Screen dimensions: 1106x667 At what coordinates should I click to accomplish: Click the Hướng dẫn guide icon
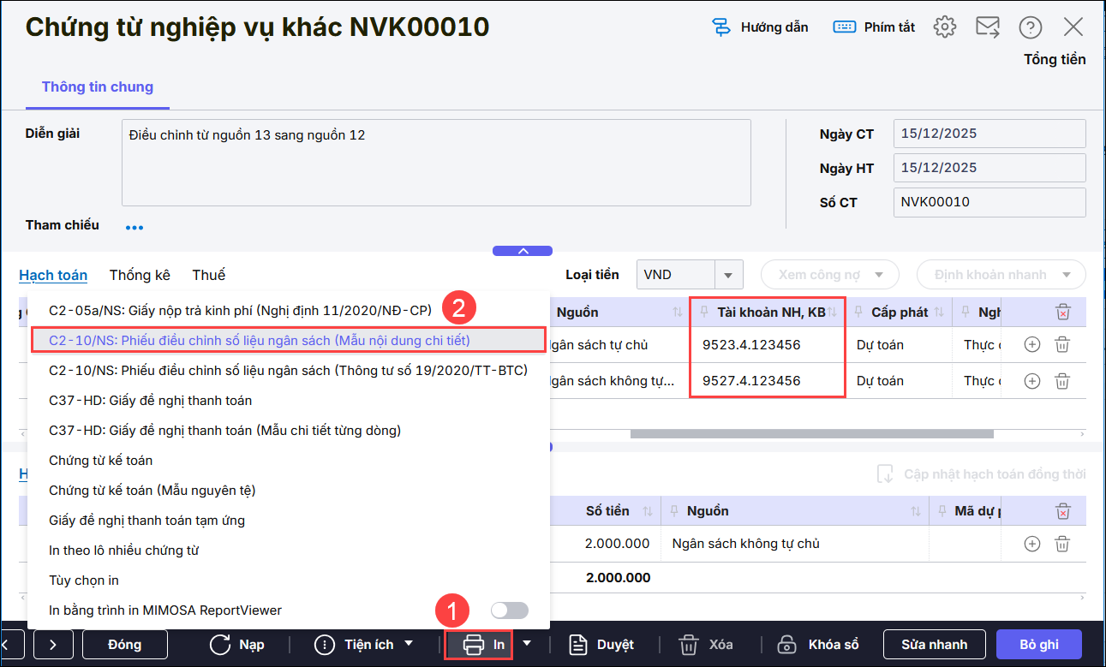[x=721, y=27]
